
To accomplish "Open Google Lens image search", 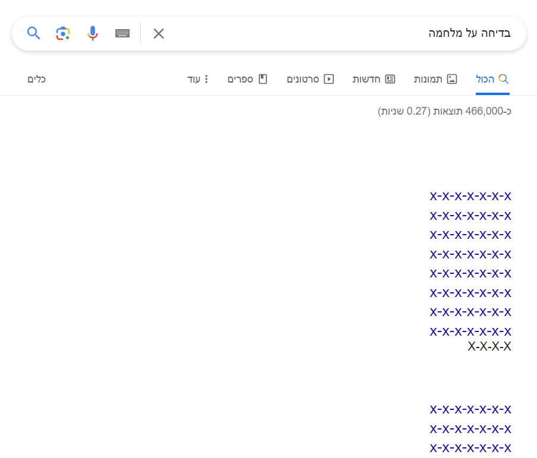I will (63, 33).
